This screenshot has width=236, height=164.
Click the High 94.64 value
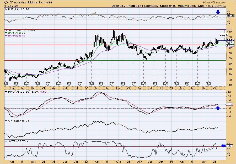[136, 6]
